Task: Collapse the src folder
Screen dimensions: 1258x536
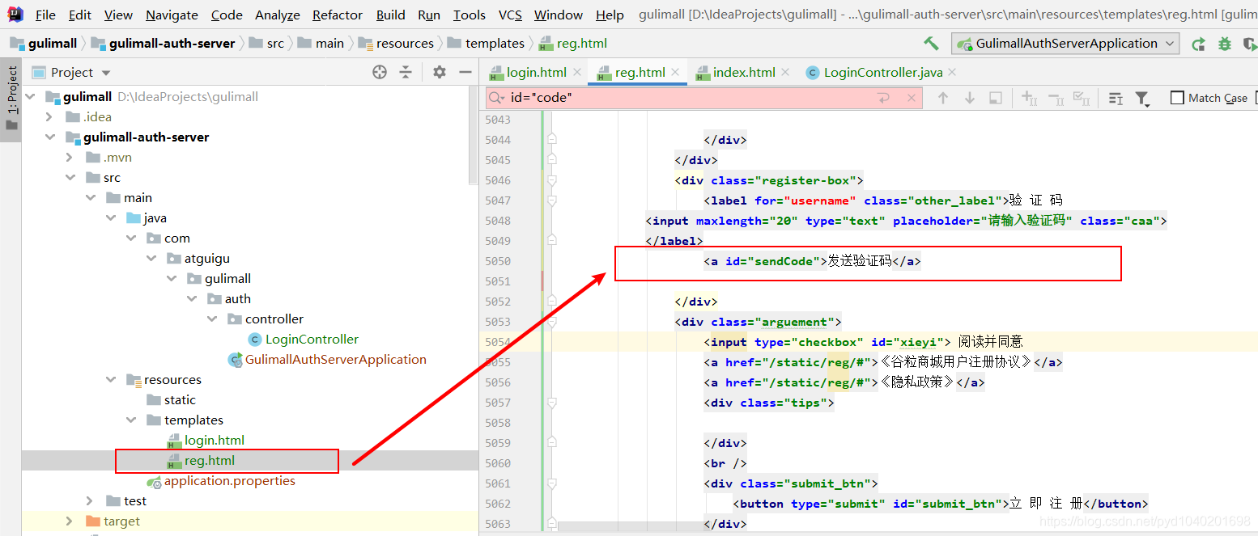Action: (x=70, y=178)
